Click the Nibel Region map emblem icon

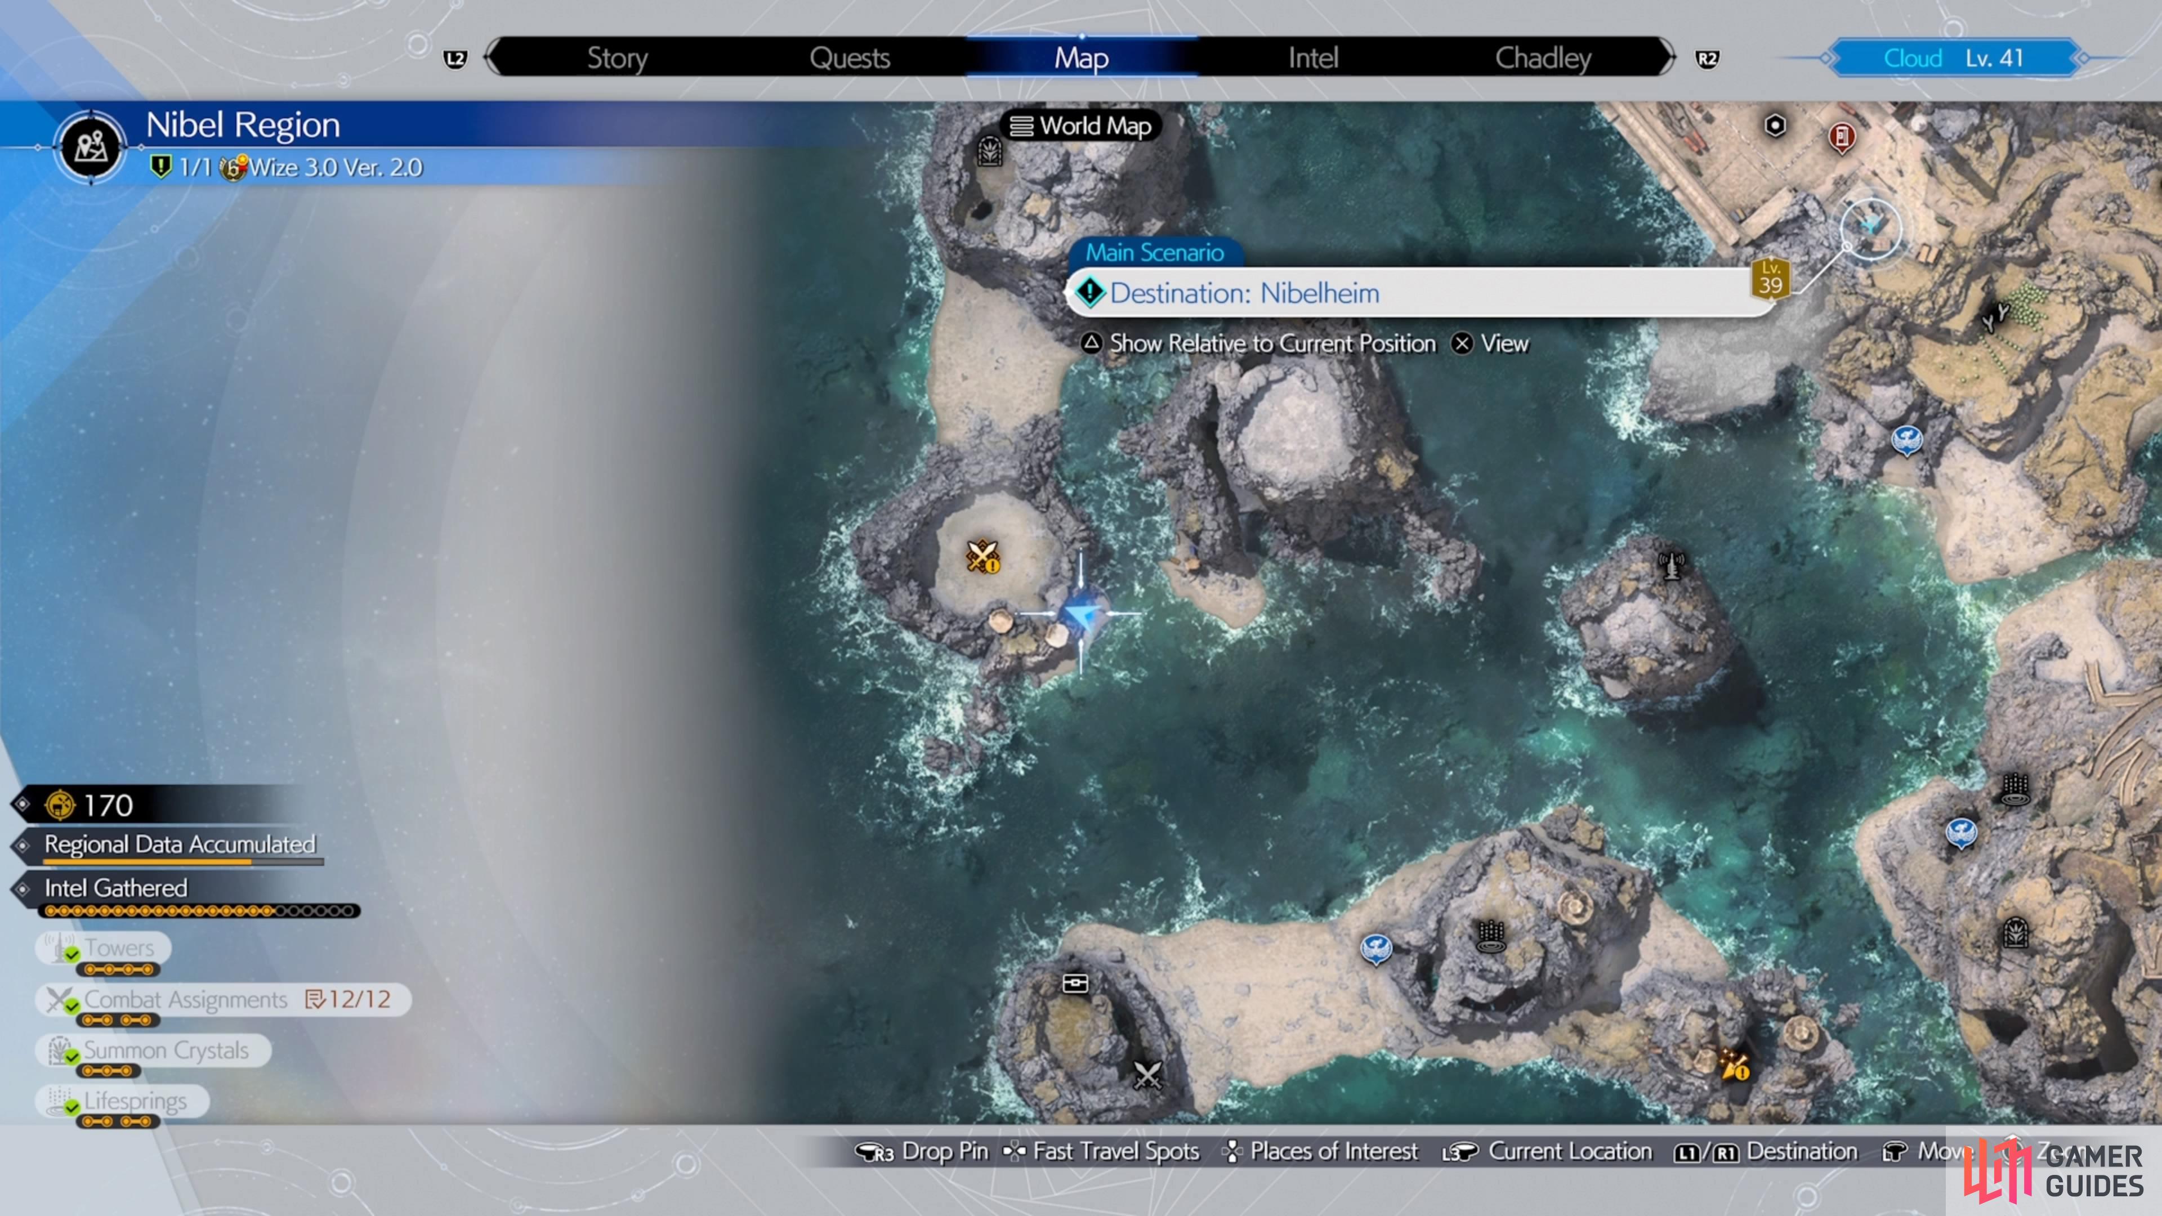point(91,147)
